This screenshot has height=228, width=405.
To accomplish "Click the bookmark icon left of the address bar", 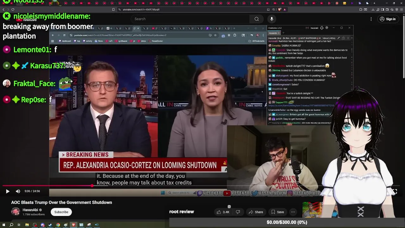I will [x=113, y=9].
